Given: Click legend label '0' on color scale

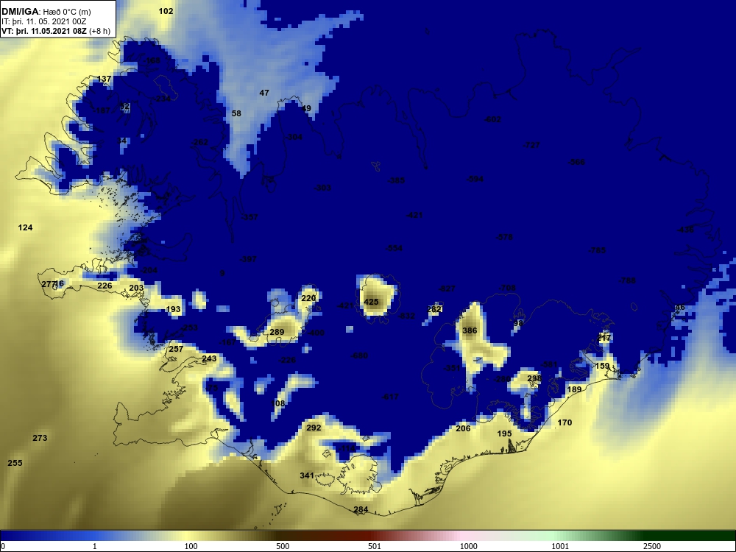Looking at the screenshot, I should (2, 546).
